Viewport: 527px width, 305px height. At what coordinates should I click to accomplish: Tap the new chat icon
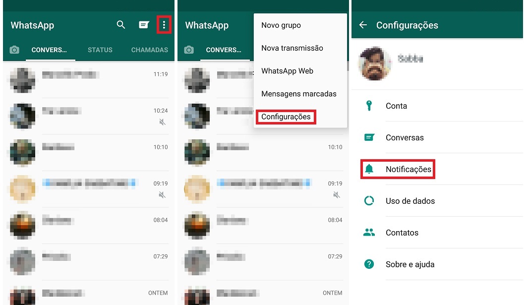[x=143, y=24]
